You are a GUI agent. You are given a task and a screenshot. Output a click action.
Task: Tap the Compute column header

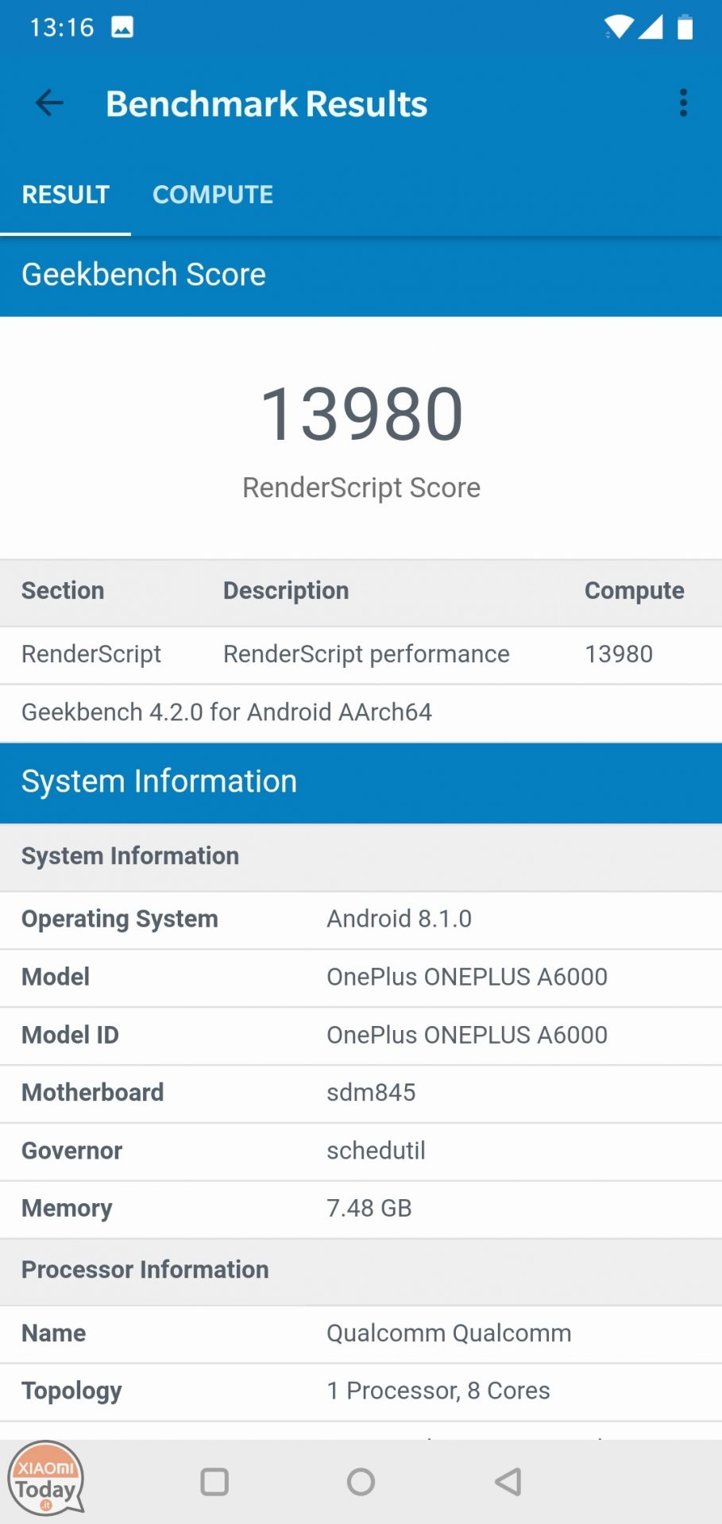[634, 591]
